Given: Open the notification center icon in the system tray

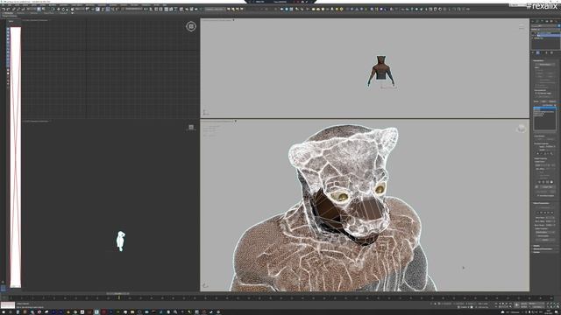Looking at the screenshot, I should point(556,312).
